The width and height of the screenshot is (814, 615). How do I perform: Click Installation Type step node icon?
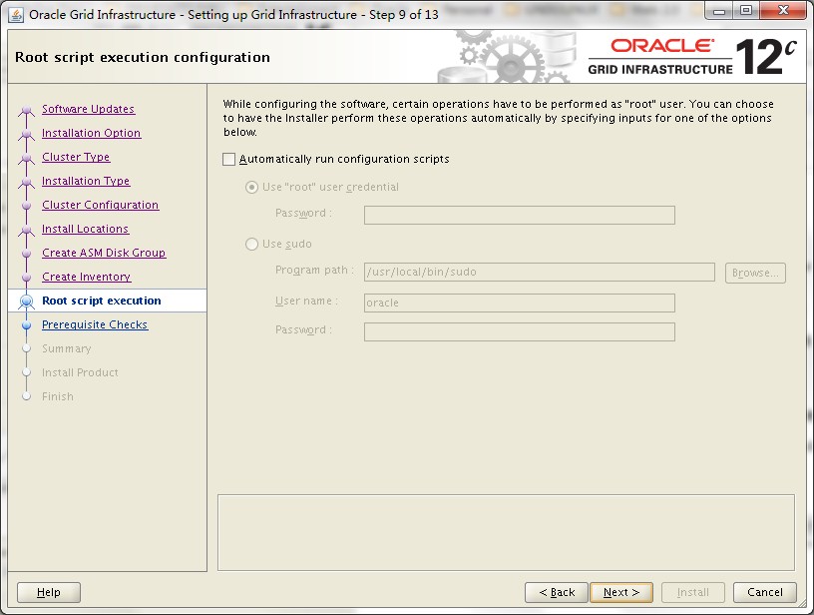click(27, 182)
